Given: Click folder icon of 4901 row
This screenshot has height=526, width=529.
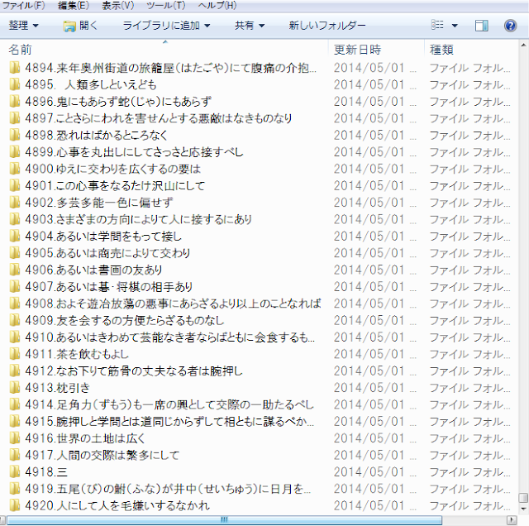Looking at the screenshot, I should click(x=15, y=185).
